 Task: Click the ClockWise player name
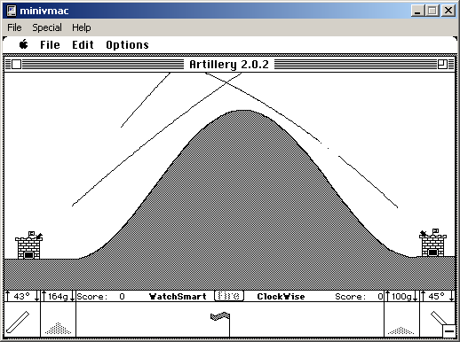[281, 296]
